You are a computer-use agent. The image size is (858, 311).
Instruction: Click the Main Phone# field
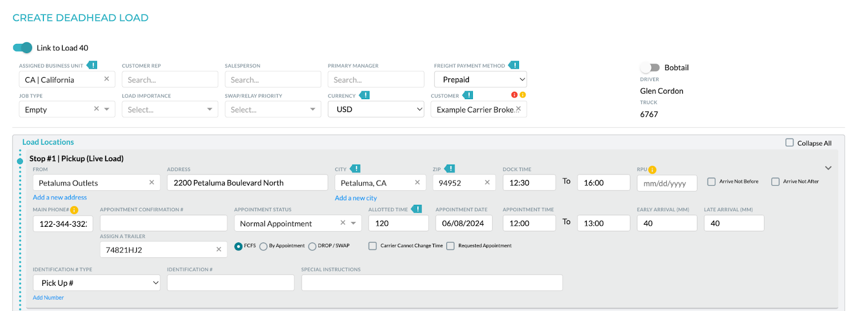[x=63, y=223]
